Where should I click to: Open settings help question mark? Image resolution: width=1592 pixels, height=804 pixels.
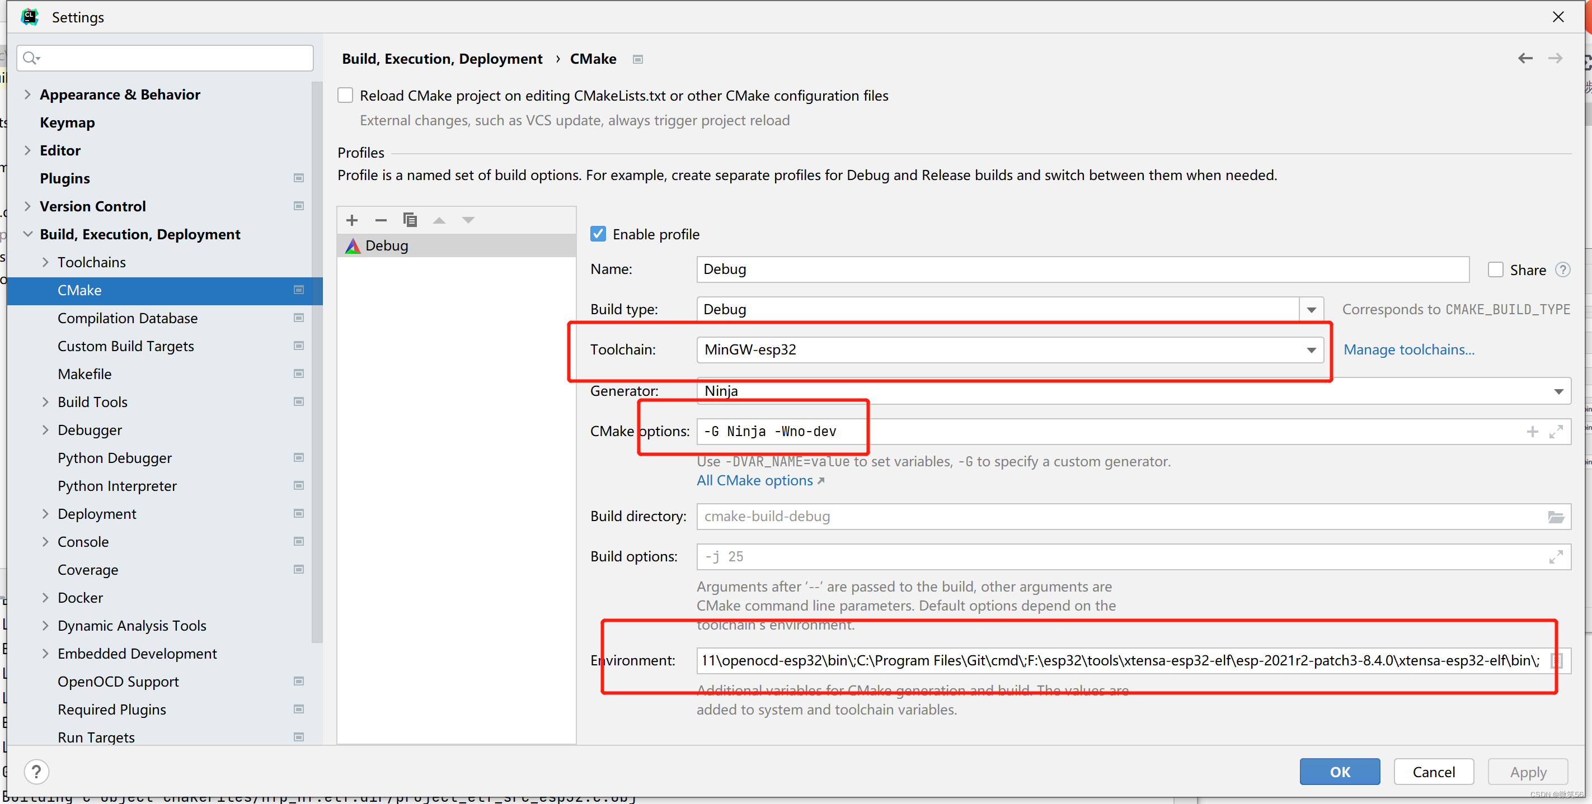[x=36, y=771]
